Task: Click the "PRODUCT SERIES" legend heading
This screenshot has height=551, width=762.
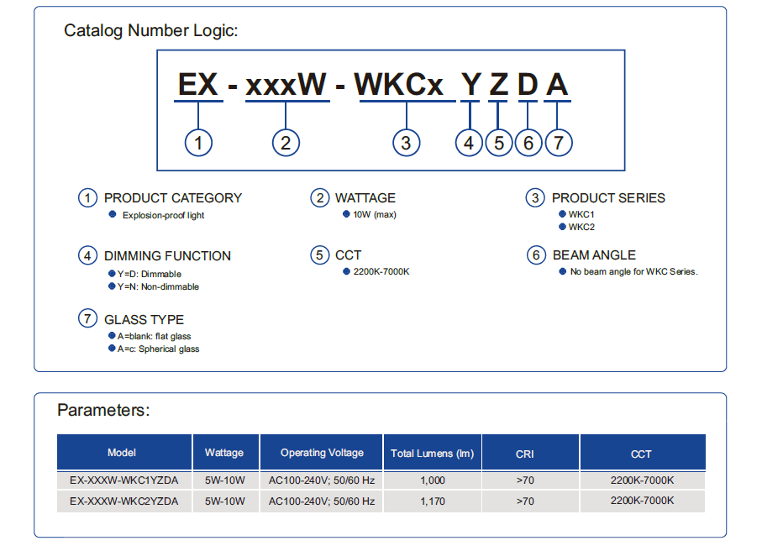Action: click(608, 198)
